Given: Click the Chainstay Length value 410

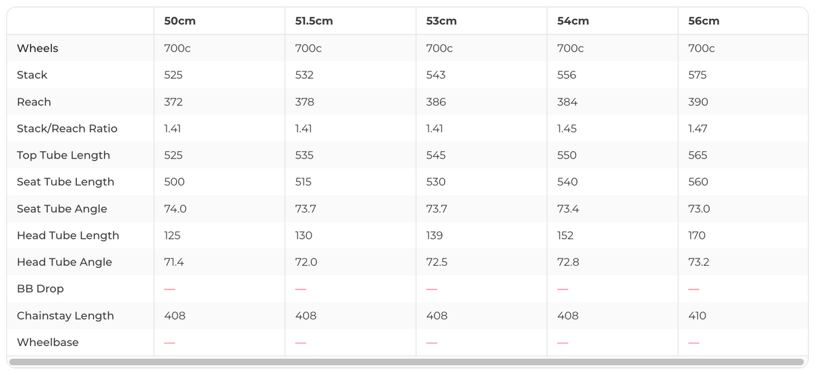Looking at the screenshot, I should coord(698,316).
